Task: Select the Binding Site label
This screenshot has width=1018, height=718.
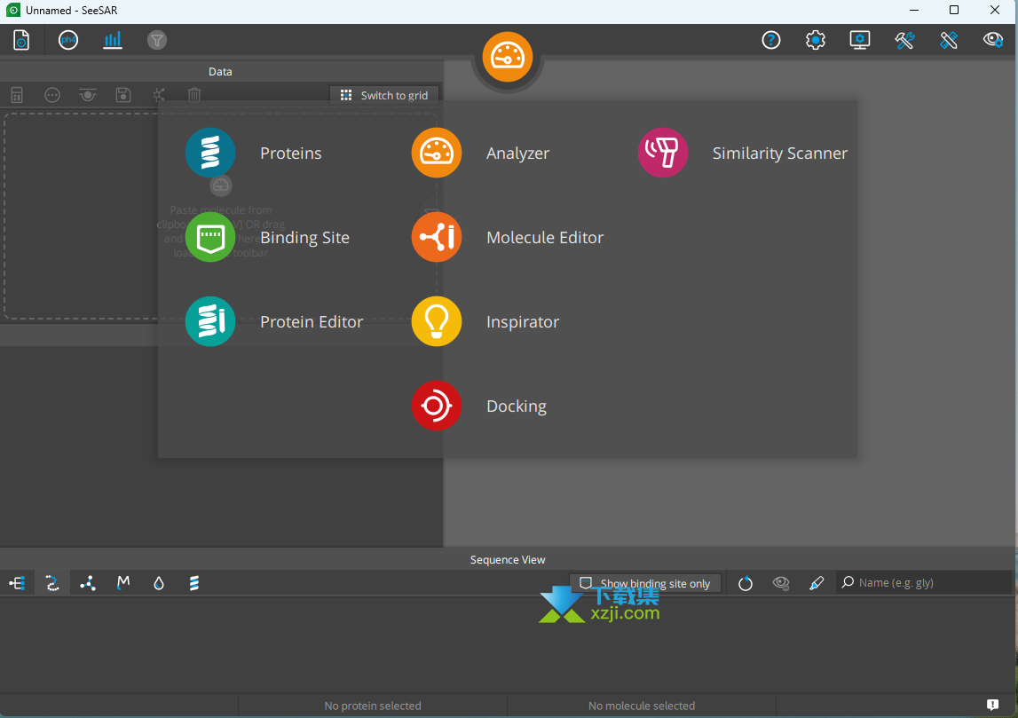Action: [304, 238]
